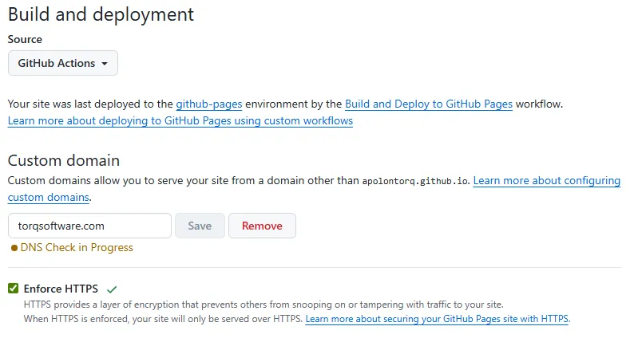Image resolution: width=634 pixels, height=342 pixels.
Task: Open Learn more about configuring custom domains
Action: pyautogui.click(x=546, y=181)
